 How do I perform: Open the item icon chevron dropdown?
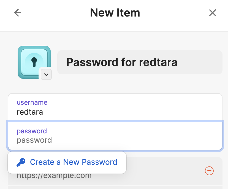46,74
